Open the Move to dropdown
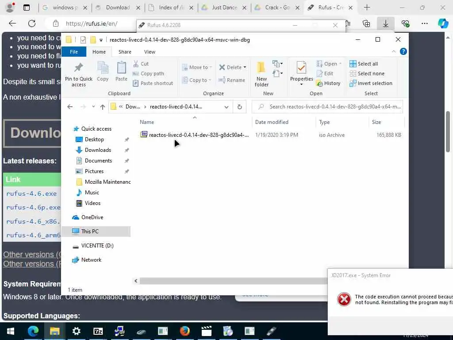The width and height of the screenshot is (453, 340). pos(197,67)
